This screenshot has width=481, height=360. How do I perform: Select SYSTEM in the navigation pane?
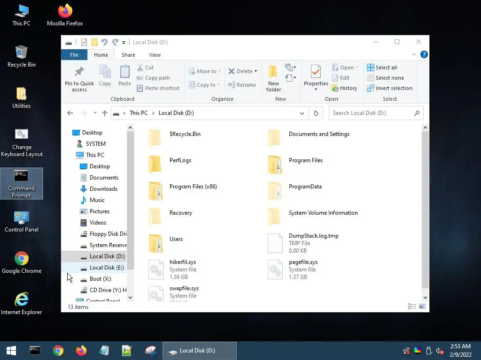tap(96, 144)
